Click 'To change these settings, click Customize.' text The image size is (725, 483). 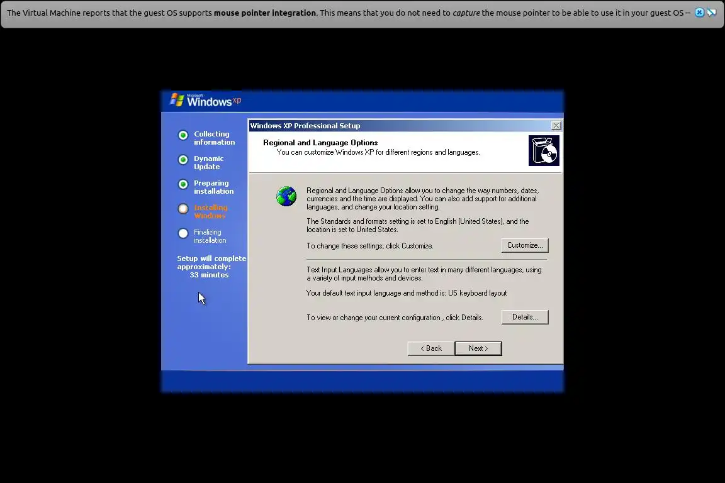pyautogui.click(x=370, y=246)
